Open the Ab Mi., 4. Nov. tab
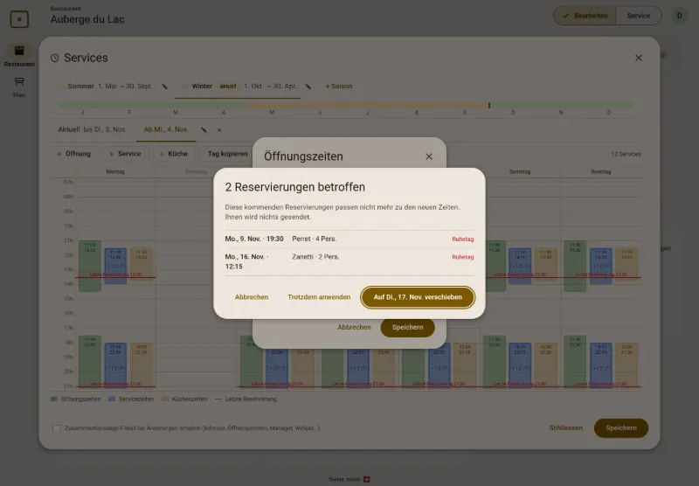699x486 pixels. coord(166,129)
